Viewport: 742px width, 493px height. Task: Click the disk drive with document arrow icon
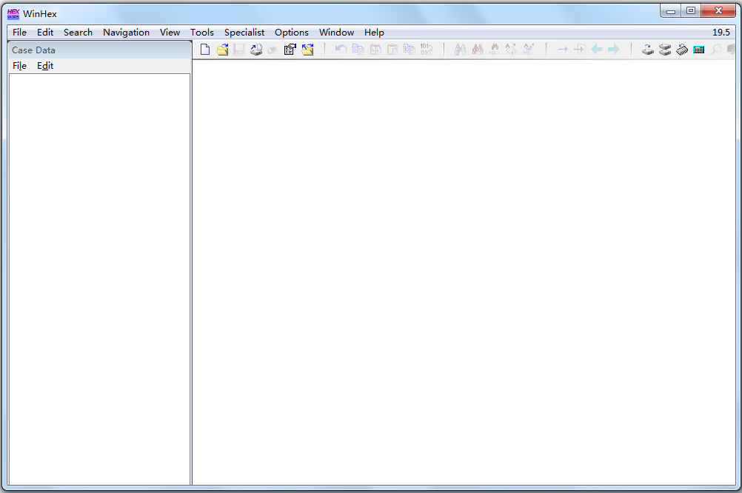click(256, 49)
